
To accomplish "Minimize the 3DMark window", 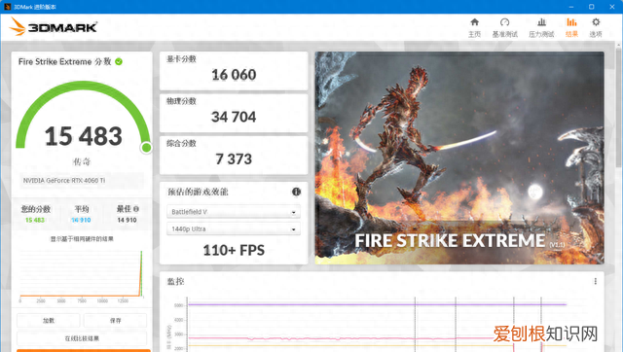I will (x=571, y=7).
